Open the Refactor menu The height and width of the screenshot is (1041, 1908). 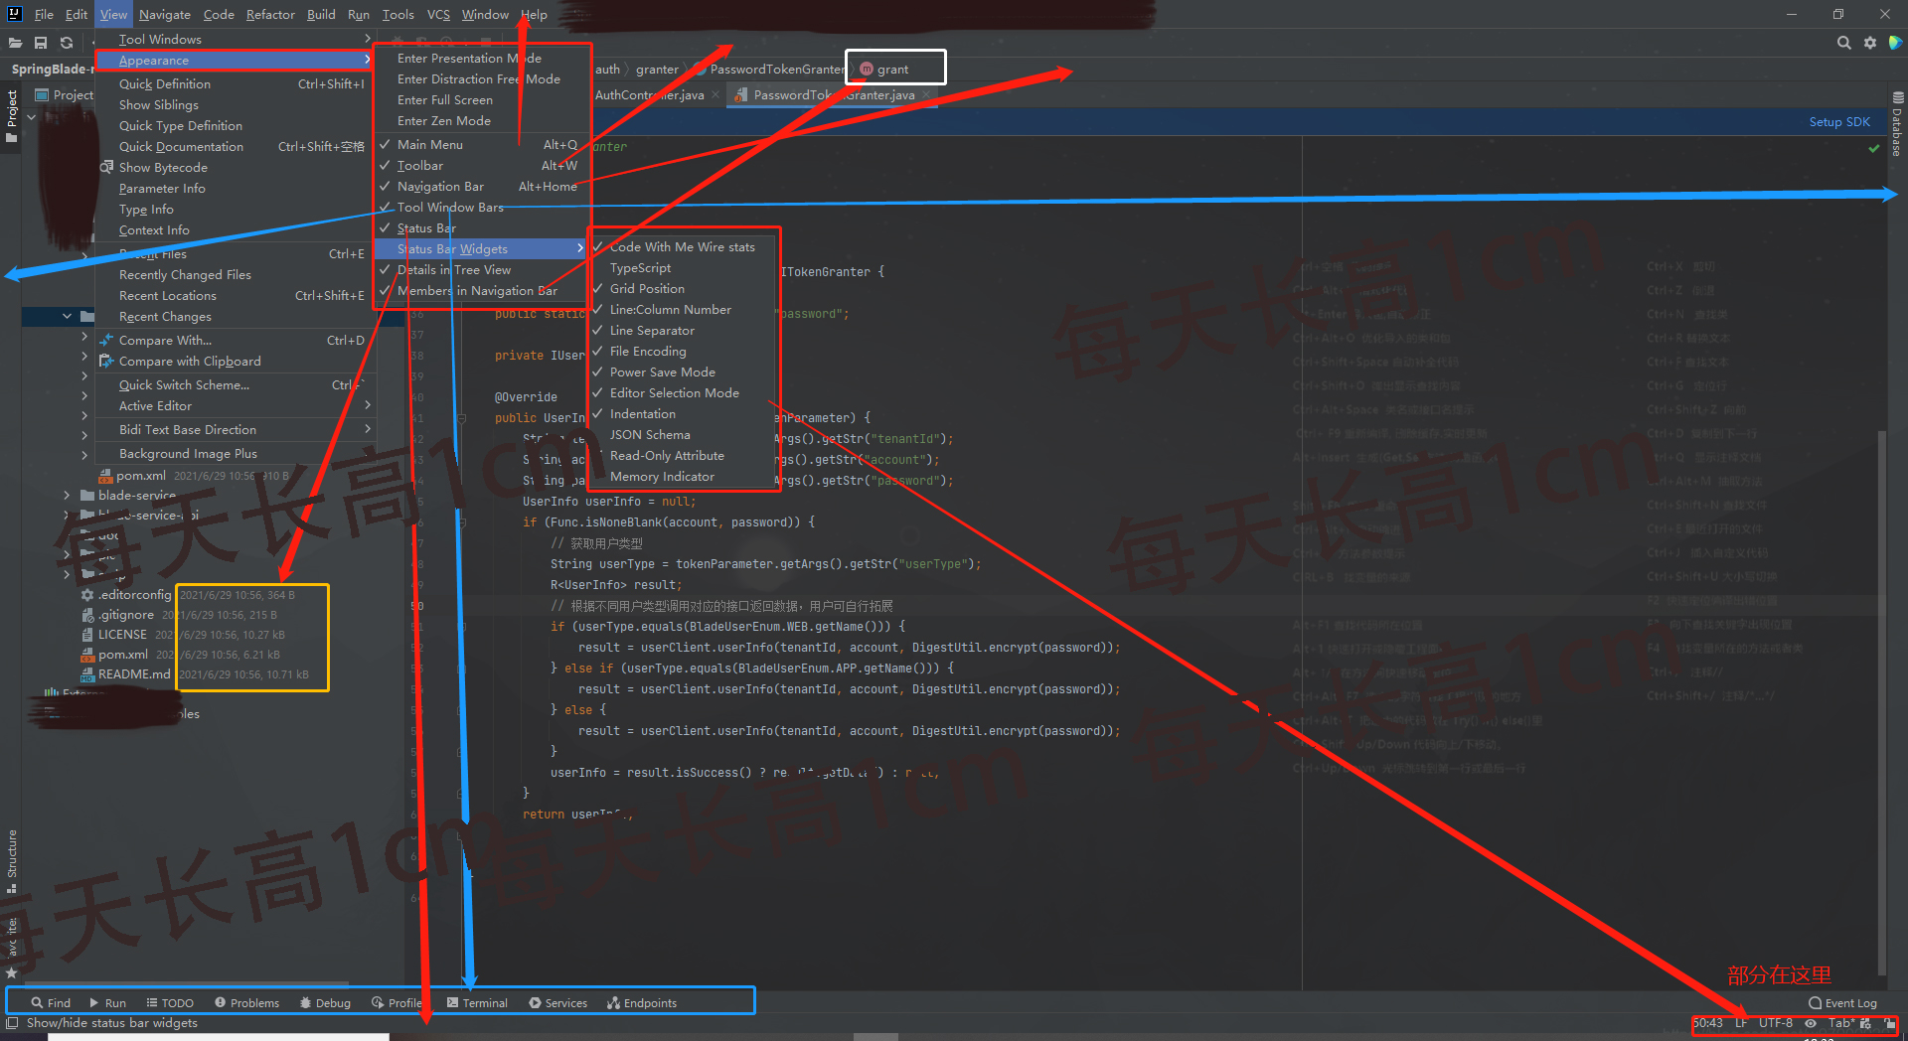point(270,15)
